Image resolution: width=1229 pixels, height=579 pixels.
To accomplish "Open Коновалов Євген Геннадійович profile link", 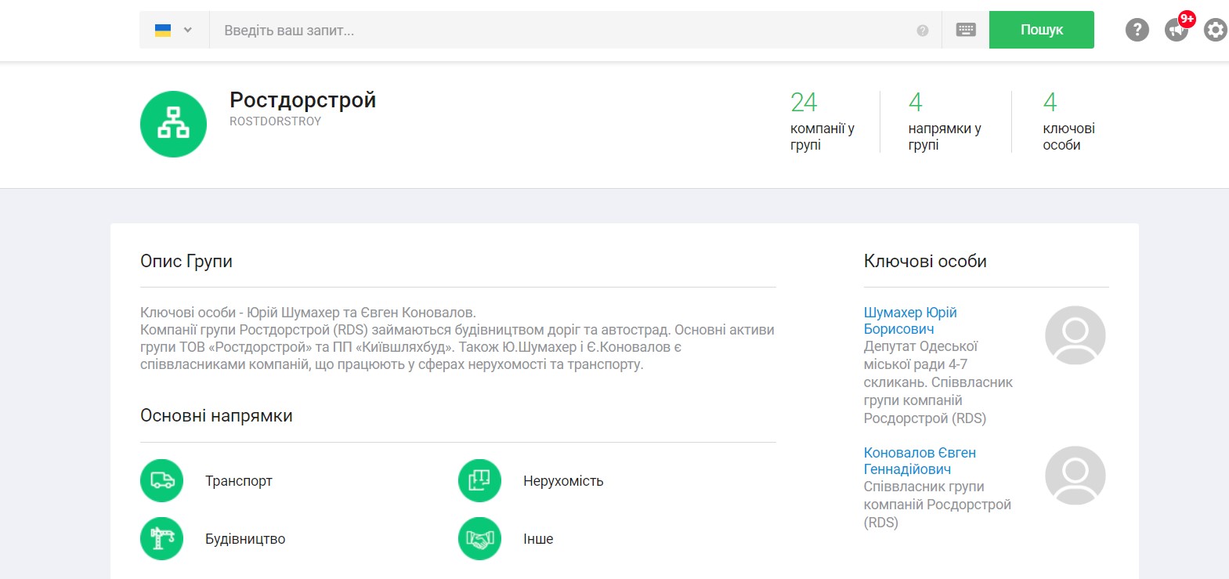I will point(919,461).
